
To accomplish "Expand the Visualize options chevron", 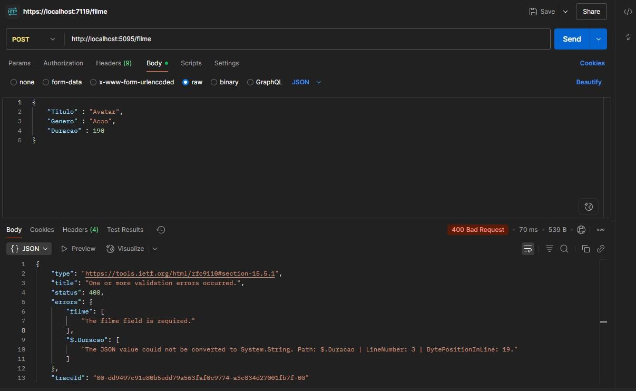I will 155,249.
